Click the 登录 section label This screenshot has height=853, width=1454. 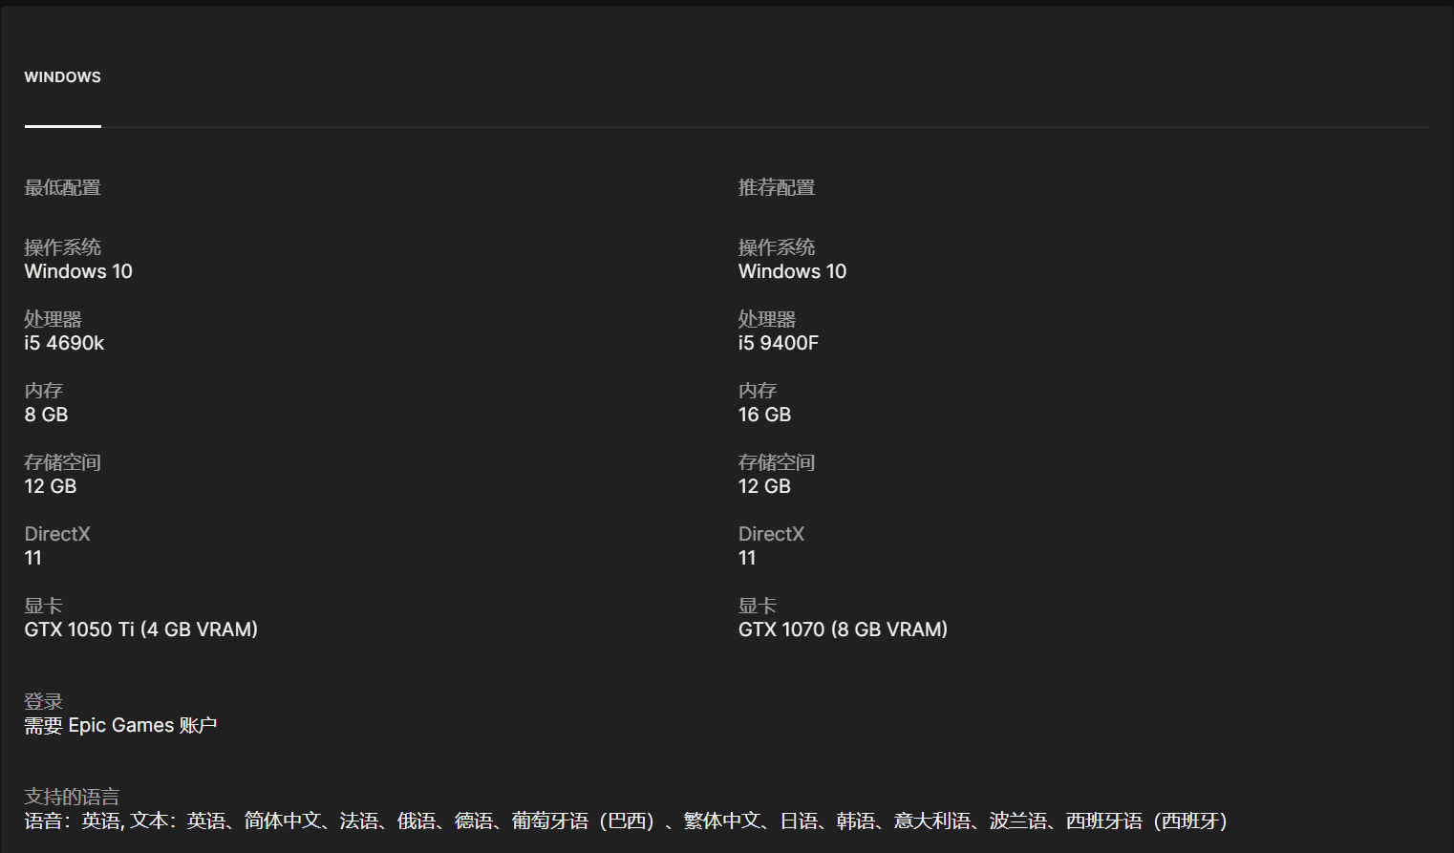[43, 700]
